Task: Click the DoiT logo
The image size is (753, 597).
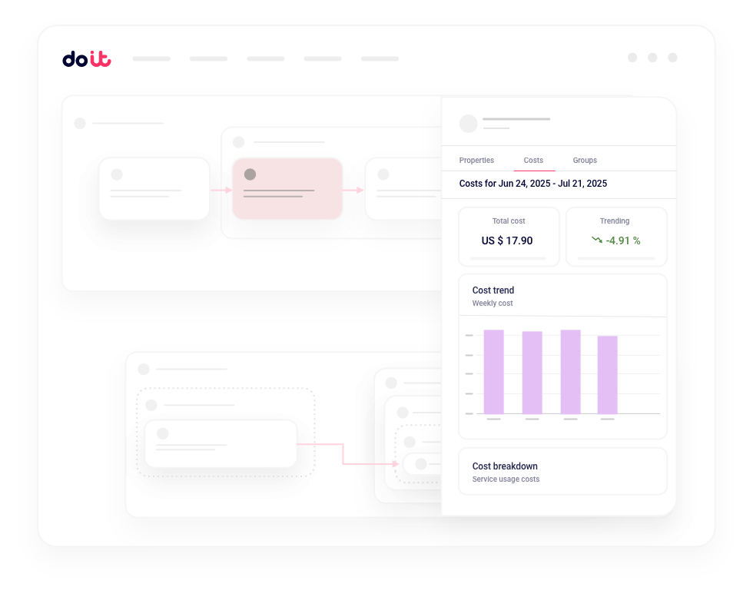Action: [86, 59]
